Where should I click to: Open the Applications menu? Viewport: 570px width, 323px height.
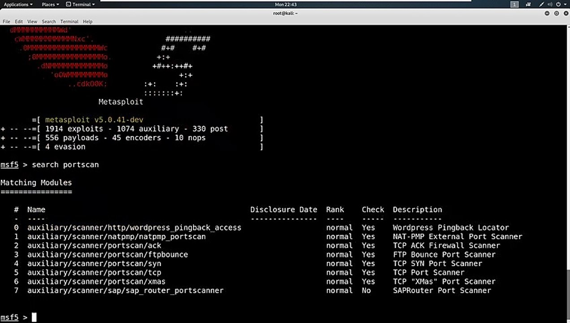click(18, 4)
